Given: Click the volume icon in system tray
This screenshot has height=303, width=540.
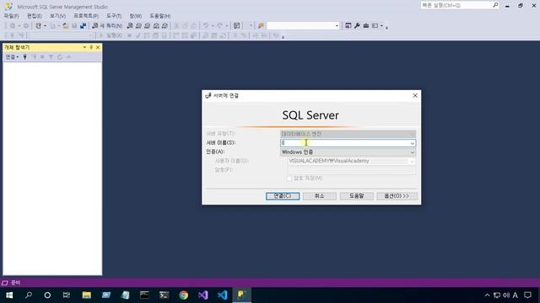Looking at the screenshot, I should 506,295.
